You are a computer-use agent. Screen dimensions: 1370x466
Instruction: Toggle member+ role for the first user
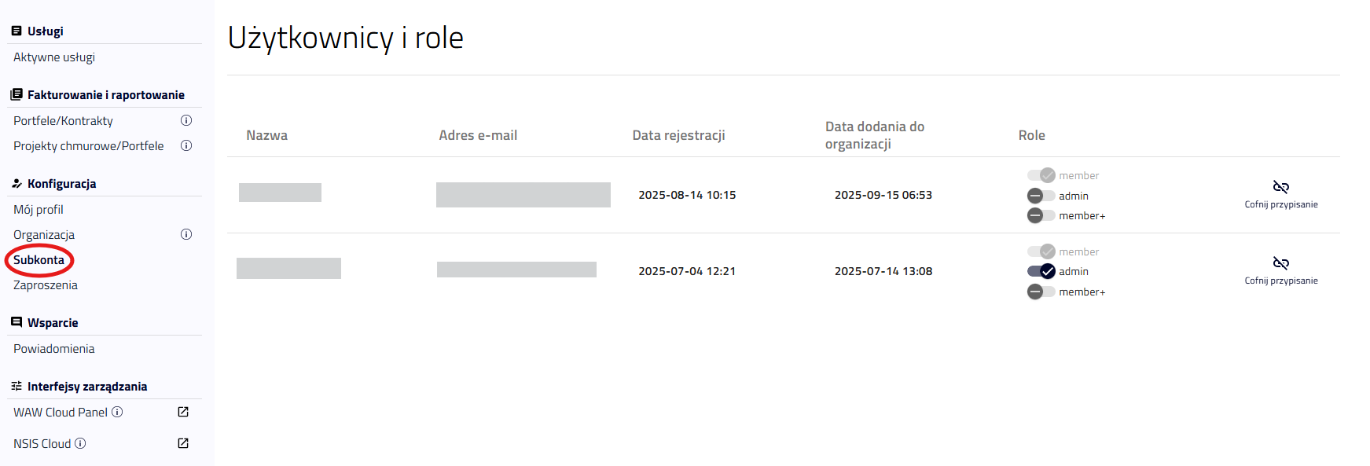click(x=1040, y=215)
